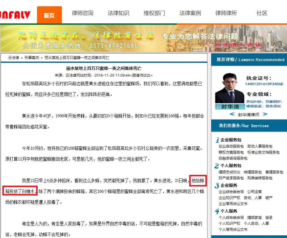Open 维权部门 navigation item
Screen dimensions: 287x238
[154, 13]
